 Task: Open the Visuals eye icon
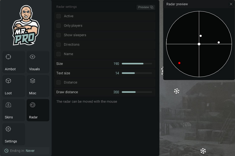32,57
